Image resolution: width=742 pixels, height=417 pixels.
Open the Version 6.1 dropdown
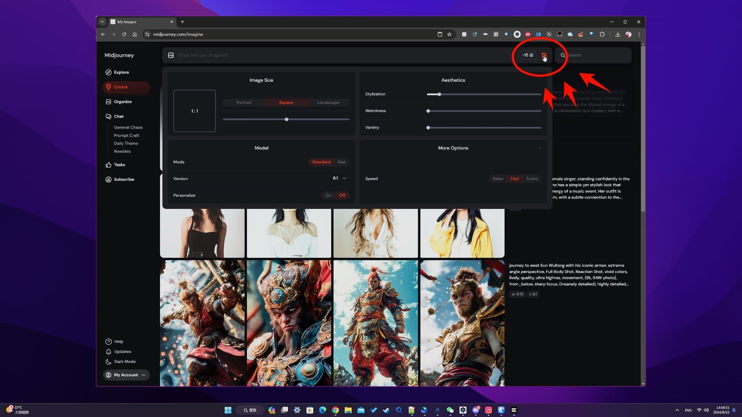[x=339, y=178]
